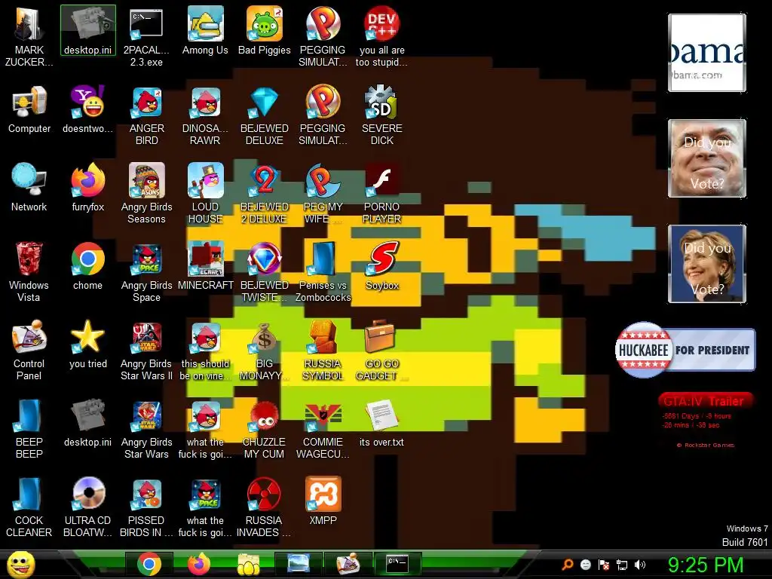Open the RUSSIA INVADES ... radiation icon

pos(265,507)
